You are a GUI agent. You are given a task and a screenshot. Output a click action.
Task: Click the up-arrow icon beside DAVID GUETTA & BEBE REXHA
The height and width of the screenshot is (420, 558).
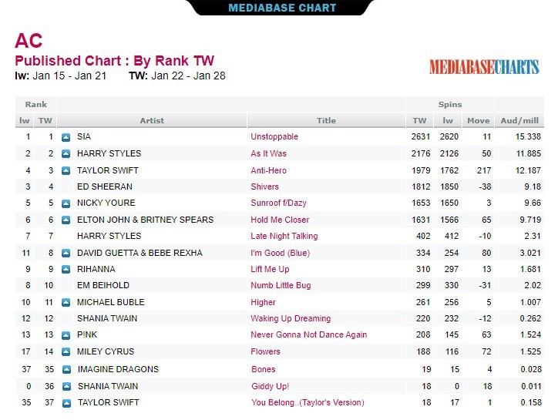66,254
